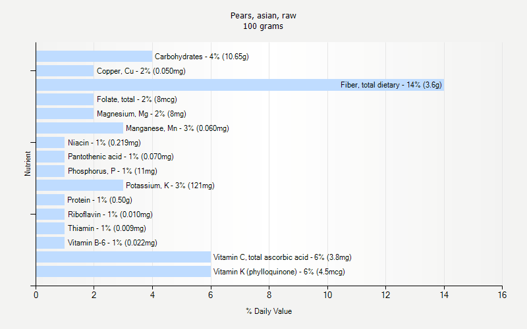Click the x-axis tick label '4'
This screenshot has height=329, width=527.
(x=152, y=295)
